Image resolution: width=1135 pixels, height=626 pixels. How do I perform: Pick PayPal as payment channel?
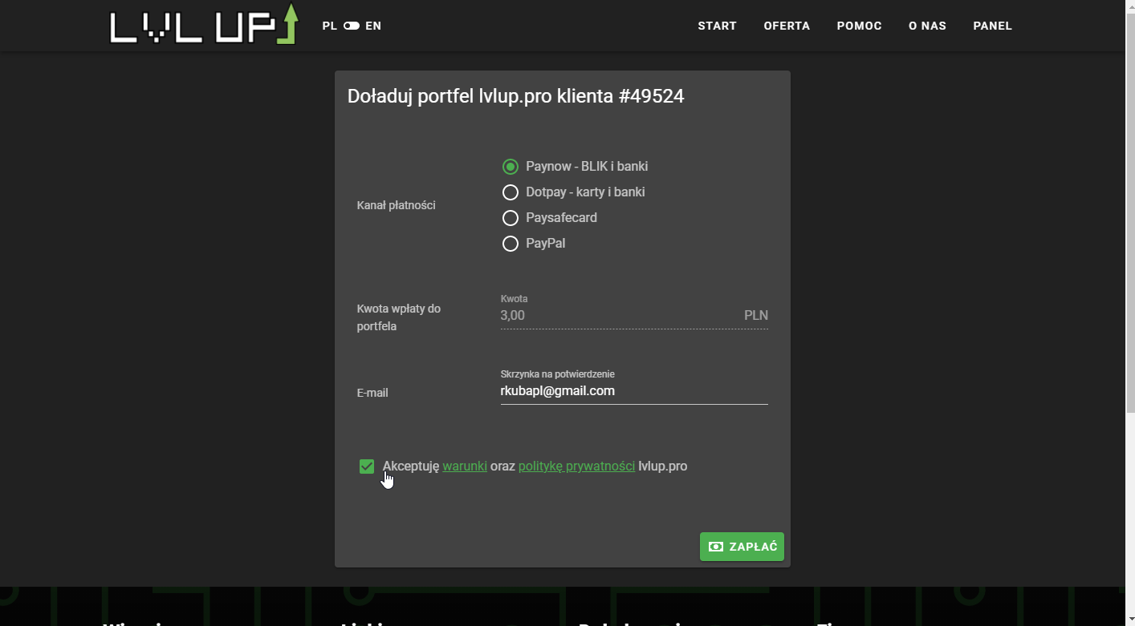(x=510, y=244)
